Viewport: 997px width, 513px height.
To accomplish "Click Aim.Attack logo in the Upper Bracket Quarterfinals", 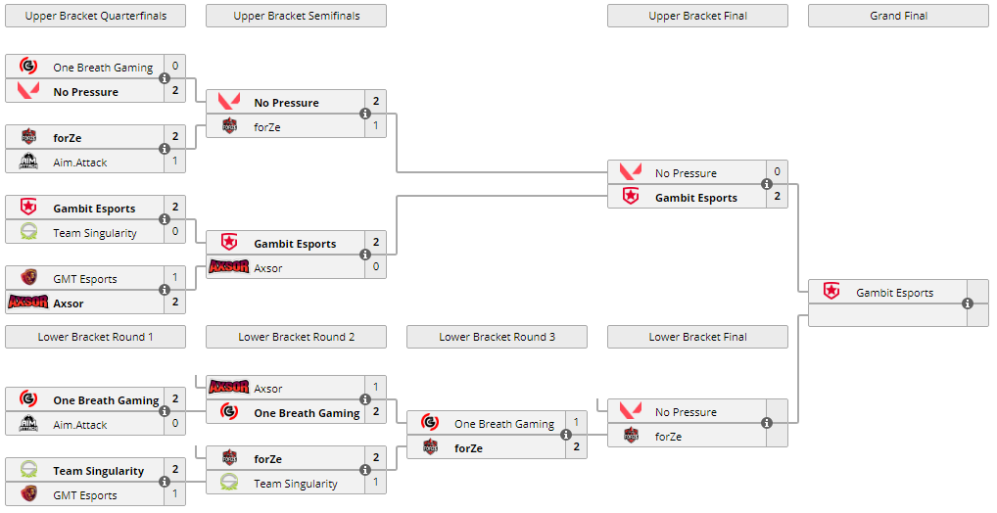I will (x=28, y=162).
